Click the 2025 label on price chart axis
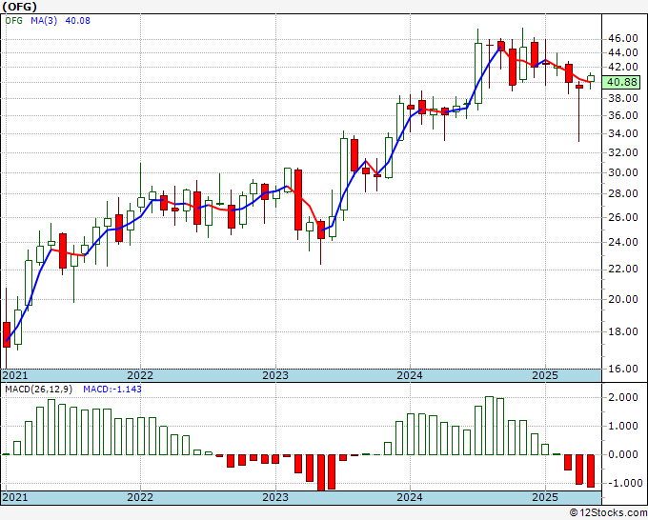648x520 pixels. coord(545,375)
